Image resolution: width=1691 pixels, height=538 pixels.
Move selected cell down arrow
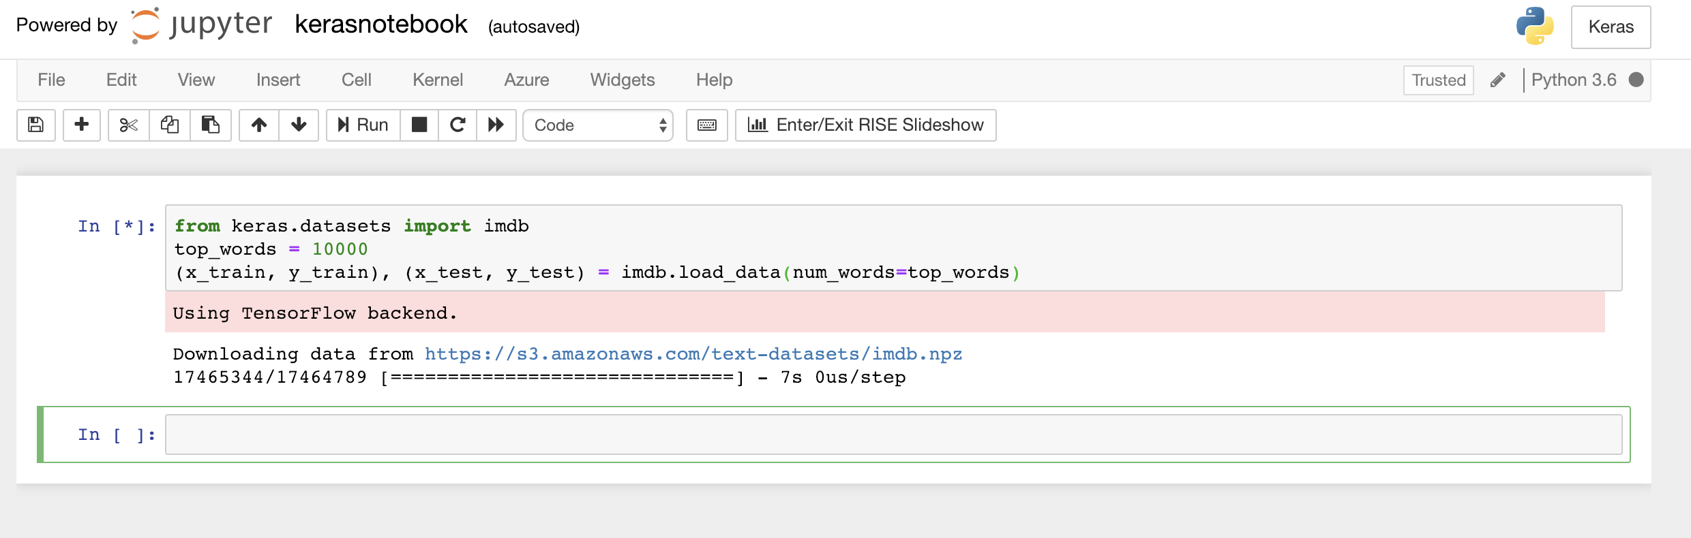click(299, 125)
